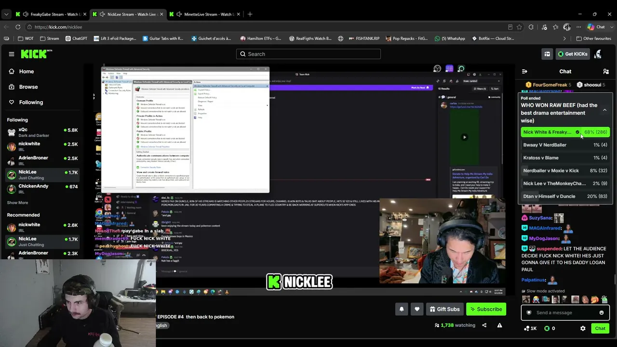The width and height of the screenshot is (617, 347).
Task: Unmute the FreakyGabe tab audio icon
Action: point(26,14)
